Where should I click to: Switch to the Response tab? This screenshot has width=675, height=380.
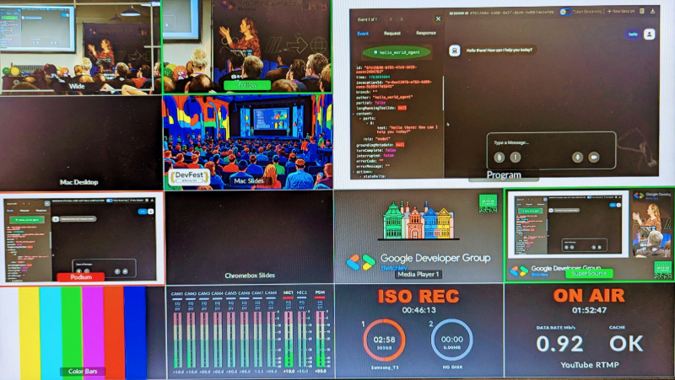pos(426,33)
